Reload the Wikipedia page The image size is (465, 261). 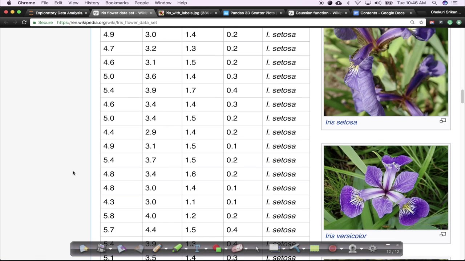tap(24, 22)
